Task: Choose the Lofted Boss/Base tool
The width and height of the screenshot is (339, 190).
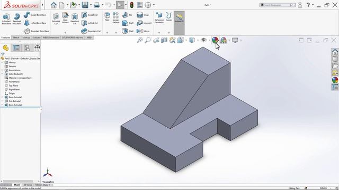Action: tap(34, 23)
